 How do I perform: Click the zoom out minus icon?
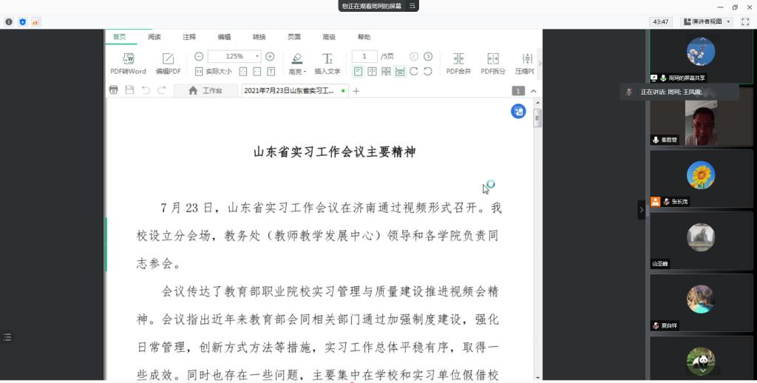point(199,56)
